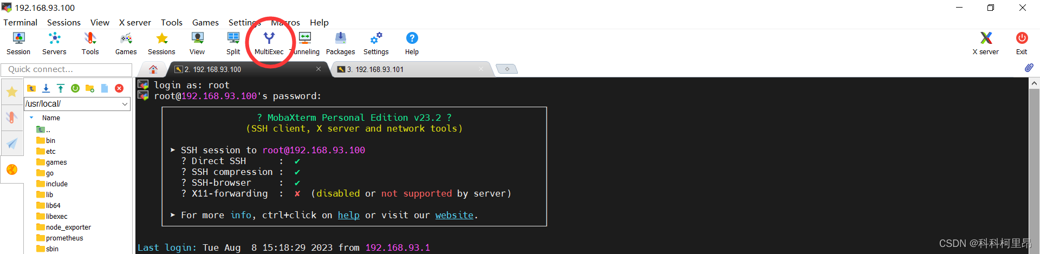
Task: Select the etc folder
Action: (46, 151)
